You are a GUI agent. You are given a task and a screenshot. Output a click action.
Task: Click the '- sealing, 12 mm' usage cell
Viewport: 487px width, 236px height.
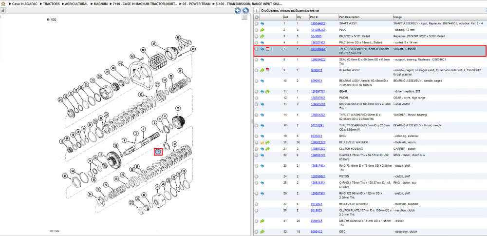point(404,30)
